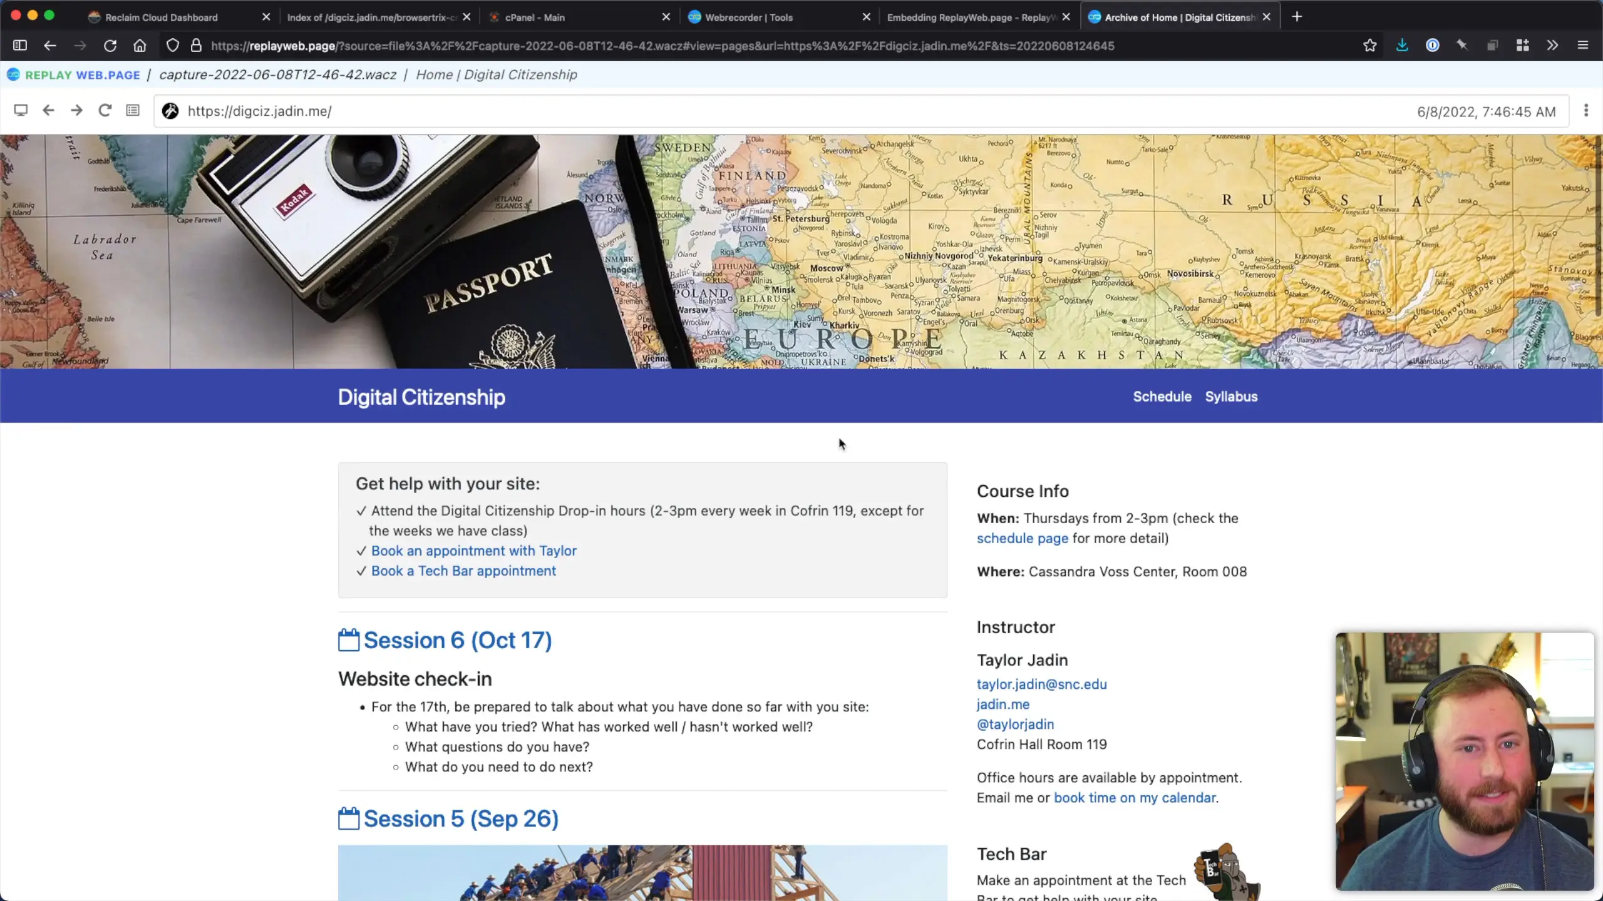Close the Webrecorder Tools tab
Viewport: 1603px width, 901px height.
click(x=867, y=18)
